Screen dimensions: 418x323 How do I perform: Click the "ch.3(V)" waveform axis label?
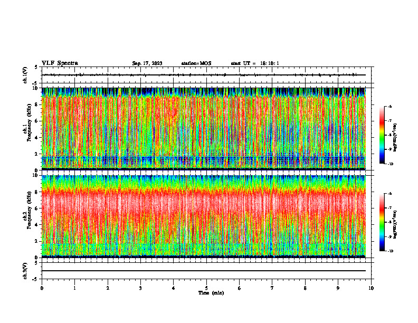pyautogui.click(x=25, y=271)
